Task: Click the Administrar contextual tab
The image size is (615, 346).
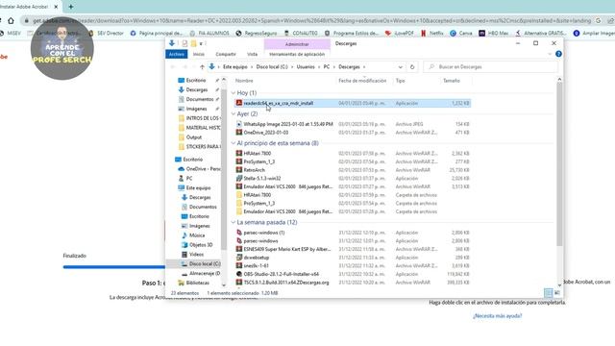Action: click(x=297, y=44)
